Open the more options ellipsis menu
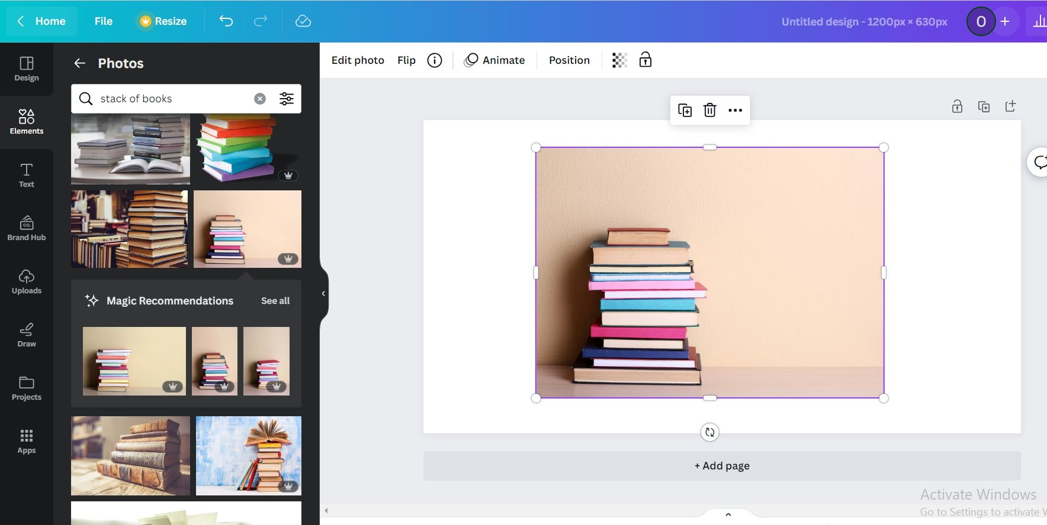This screenshot has height=525, width=1047. click(x=735, y=111)
